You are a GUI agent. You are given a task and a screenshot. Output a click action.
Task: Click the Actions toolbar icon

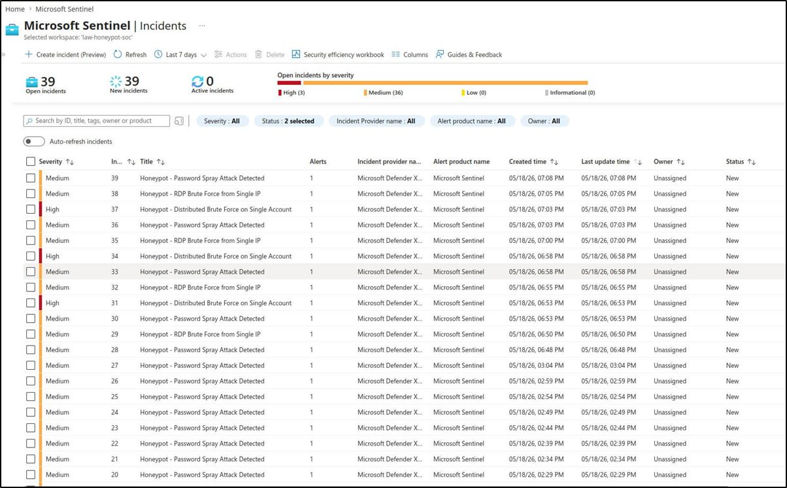pos(218,55)
